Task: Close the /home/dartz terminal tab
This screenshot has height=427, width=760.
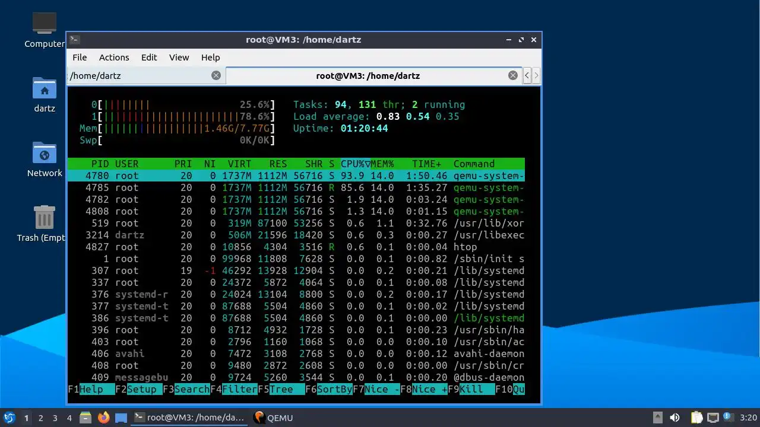Action: pos(216,75)
